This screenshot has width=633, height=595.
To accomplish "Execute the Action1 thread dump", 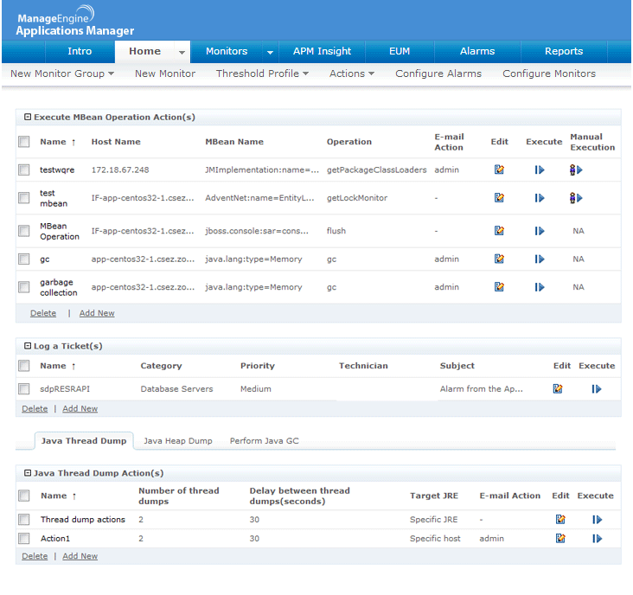I will click(597, 539).
